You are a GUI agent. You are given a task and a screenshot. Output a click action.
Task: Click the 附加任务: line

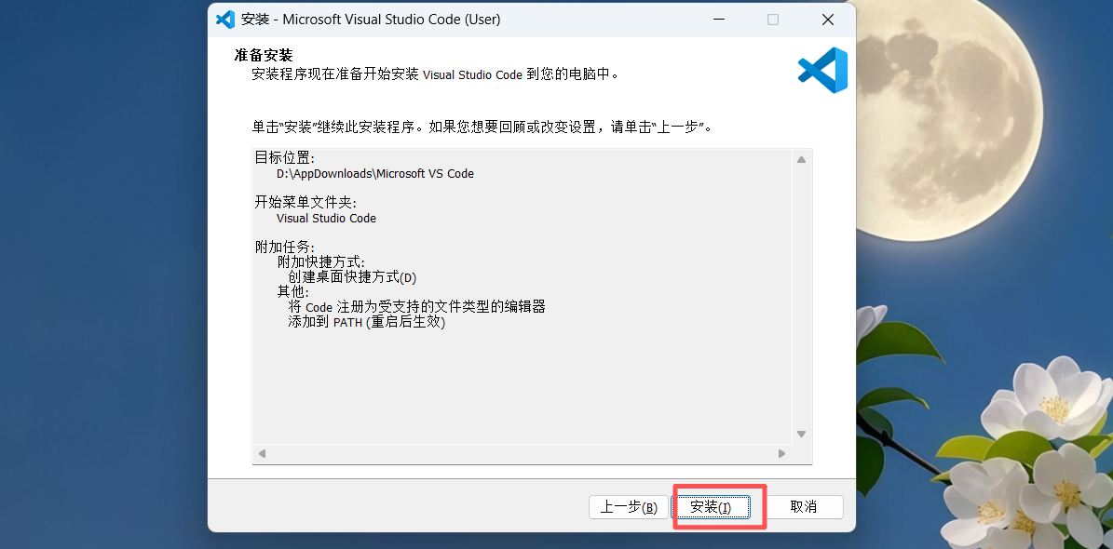[x=285, y=247]
